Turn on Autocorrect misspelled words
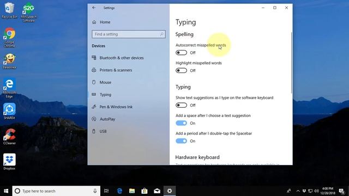Screen dimensions: 349x196 [x=181, y=53]
